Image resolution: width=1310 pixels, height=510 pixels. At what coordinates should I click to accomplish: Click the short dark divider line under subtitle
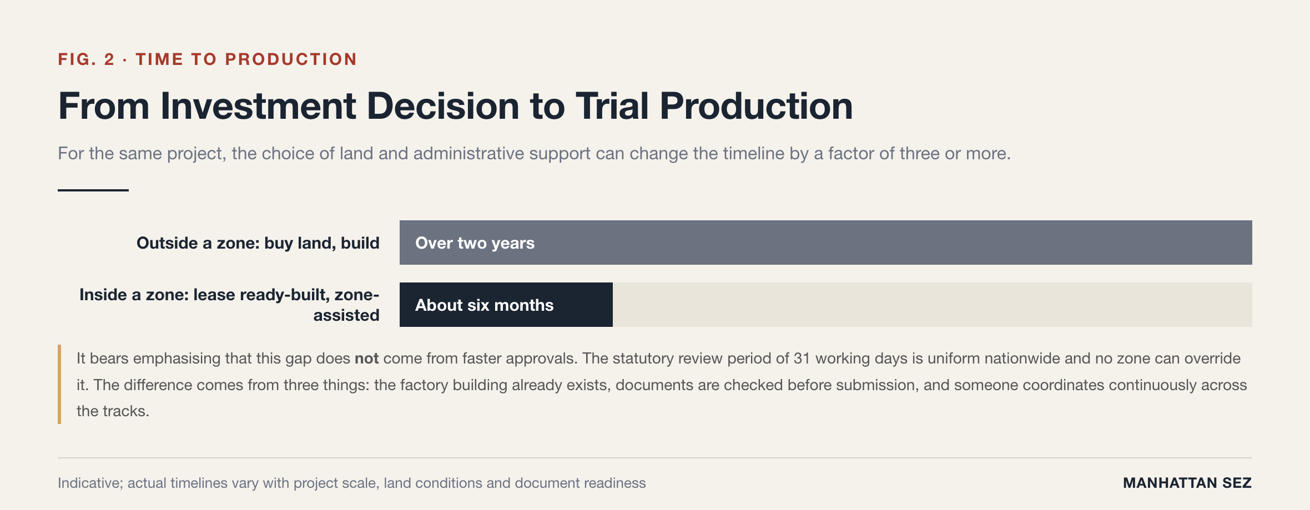tap(93, 190)
